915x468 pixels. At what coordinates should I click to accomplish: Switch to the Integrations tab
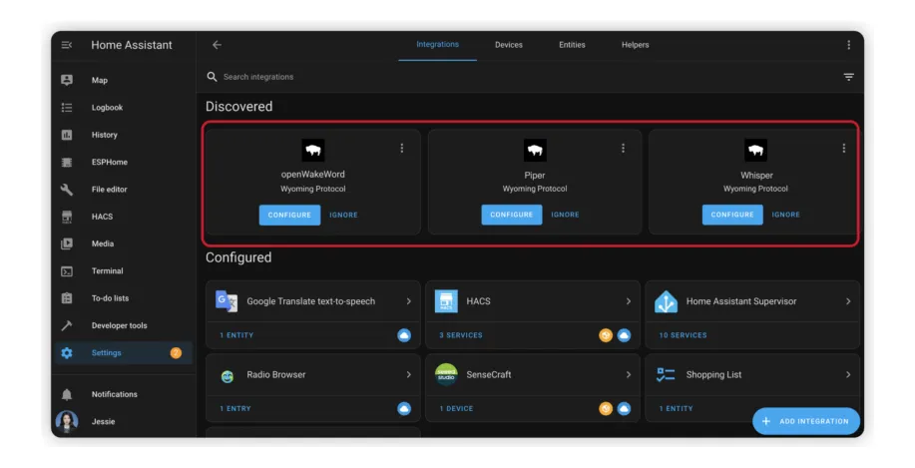point(438,44)
